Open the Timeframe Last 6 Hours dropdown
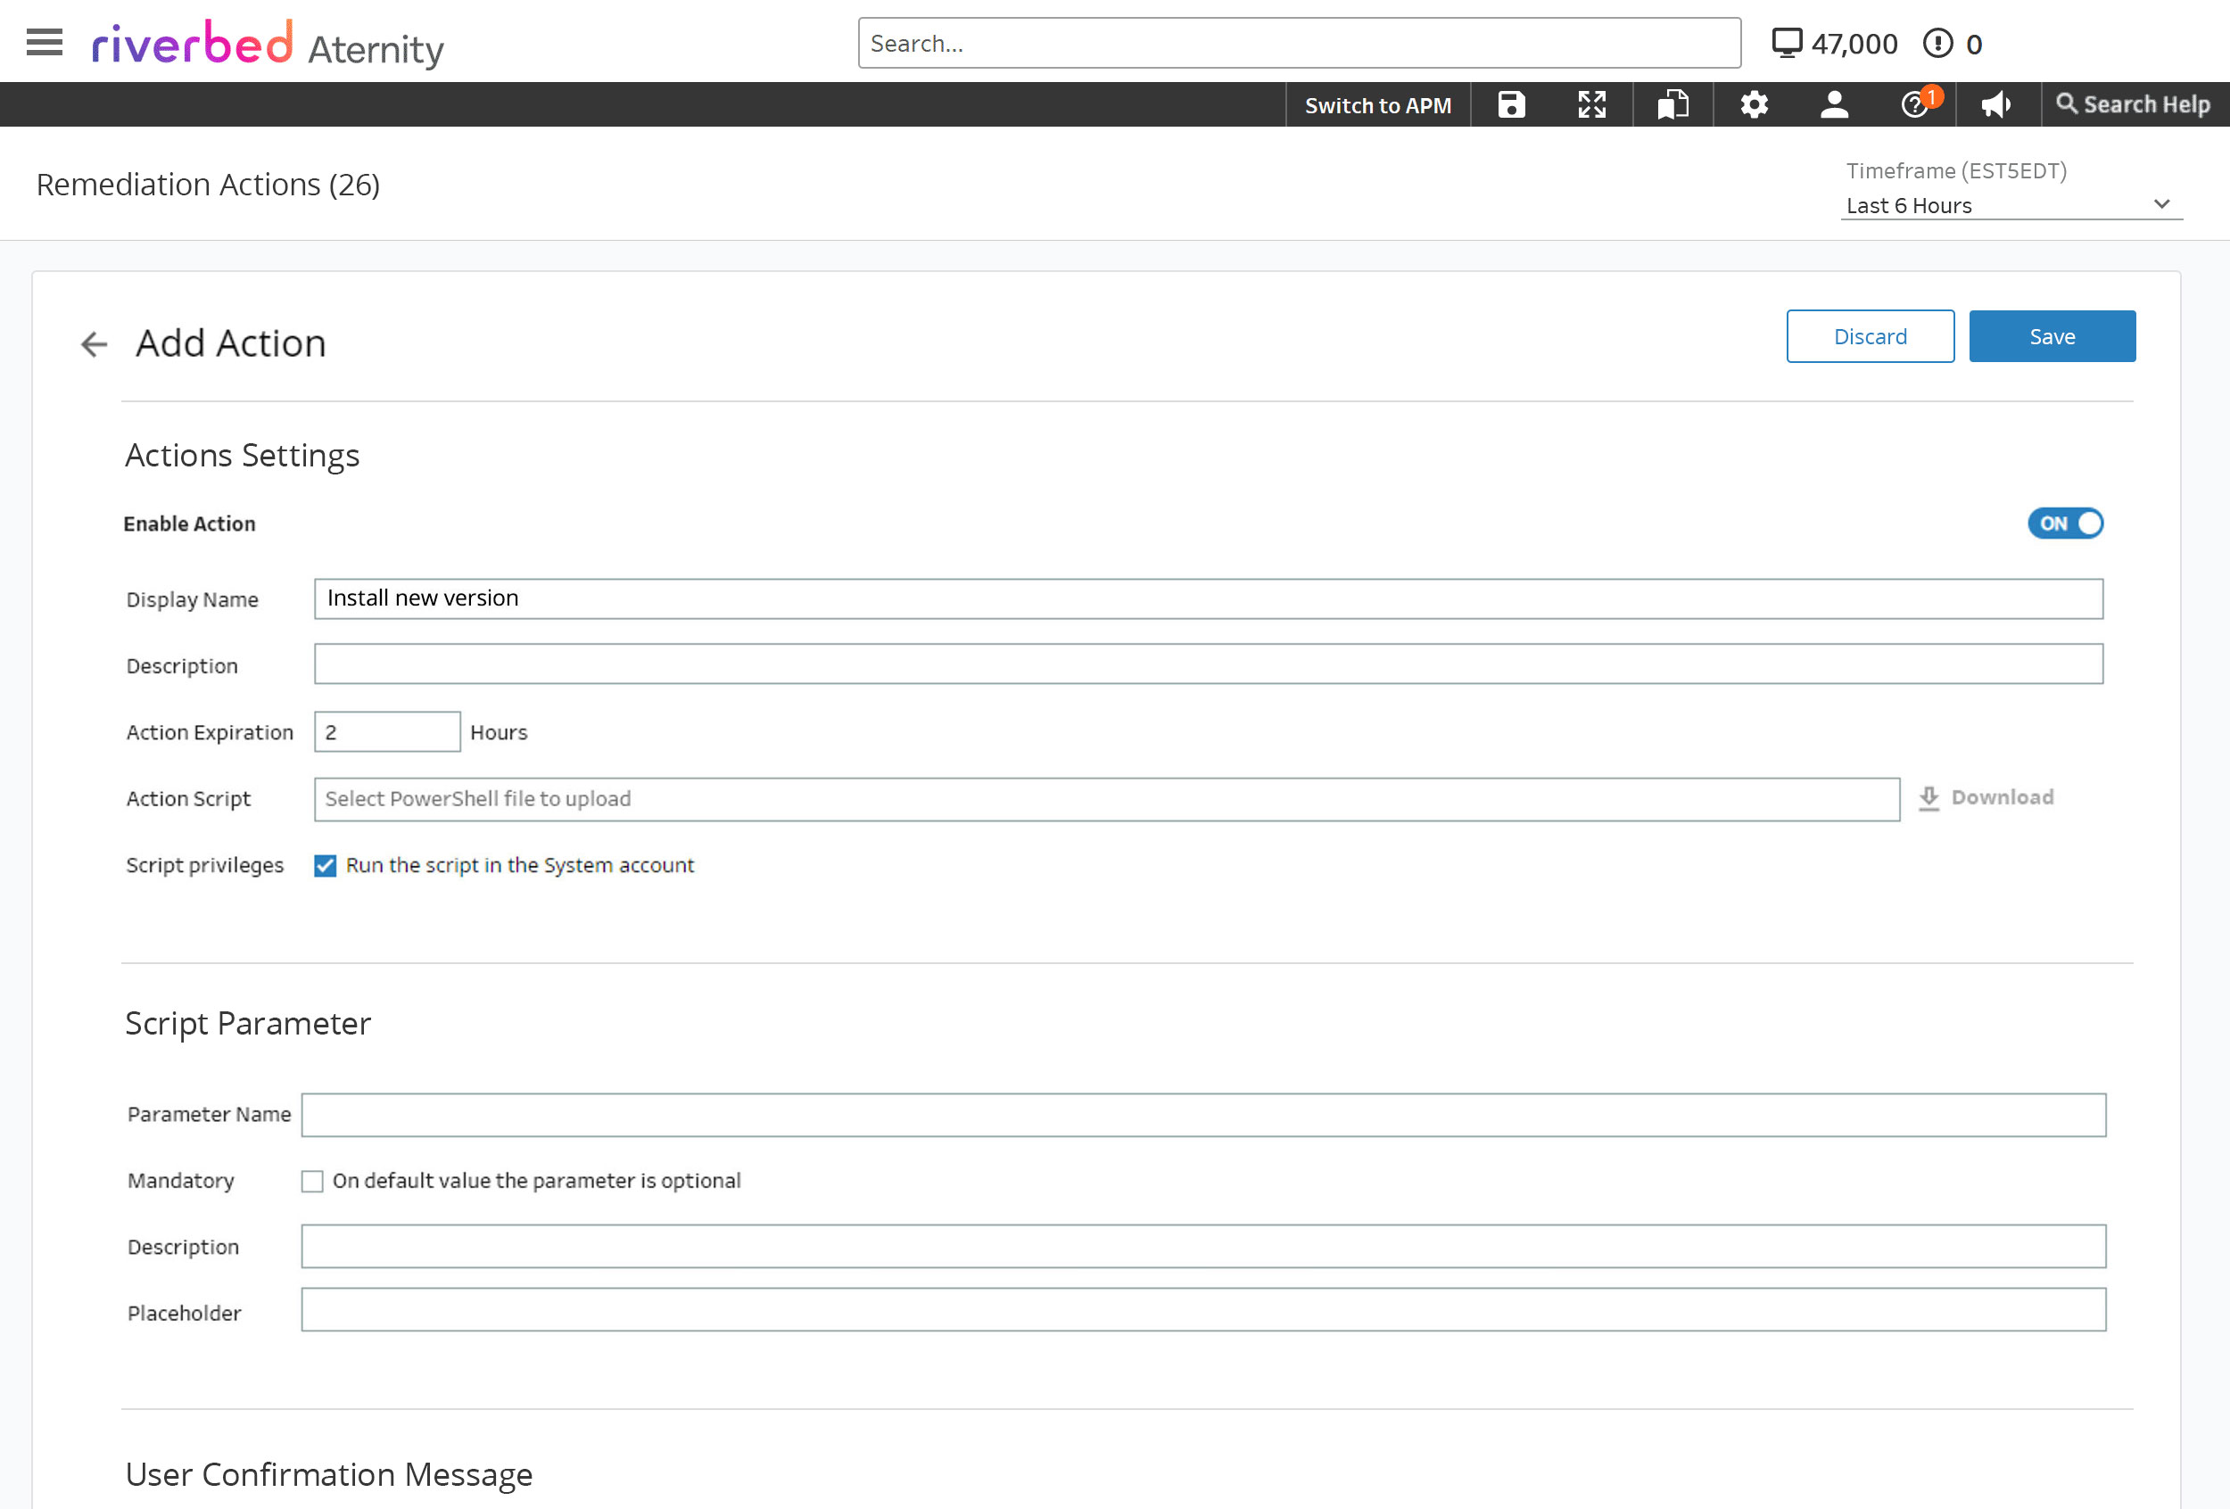 [2011, 205]
